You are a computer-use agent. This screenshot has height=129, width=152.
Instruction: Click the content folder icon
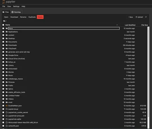click(x=7, y=35)
